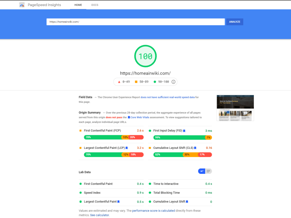The width and height of the screenshot is (291, 218).
Task: Click the bookmark icon next to Largest Contentful Paint (LCP)
Action: click(x=127, y=148)
